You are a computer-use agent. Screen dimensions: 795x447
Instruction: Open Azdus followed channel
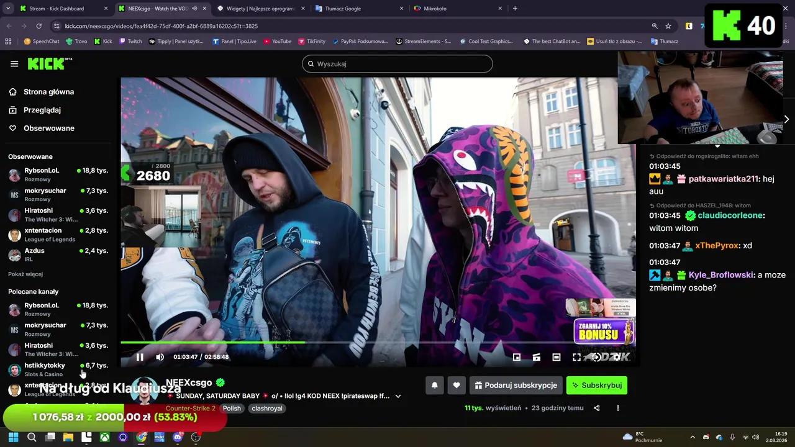pos(58,255)
